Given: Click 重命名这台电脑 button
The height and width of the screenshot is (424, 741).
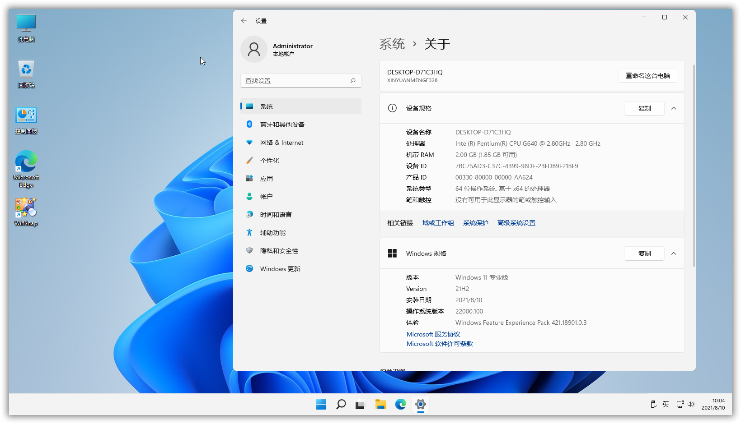Looking at the screenshot, I should click(648, 76).
